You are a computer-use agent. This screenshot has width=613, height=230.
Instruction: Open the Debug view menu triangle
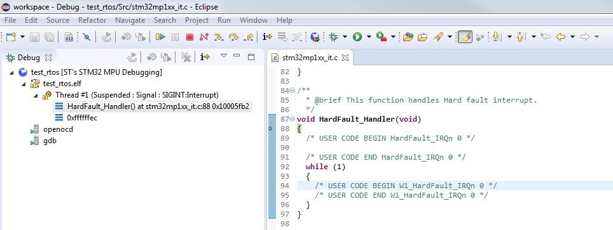click(224, 56)
